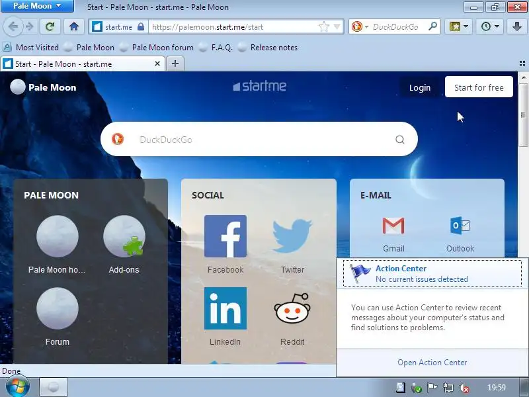Open the DuckDuckGo search engine selector
Screen dimensions: 529x397
360,26
